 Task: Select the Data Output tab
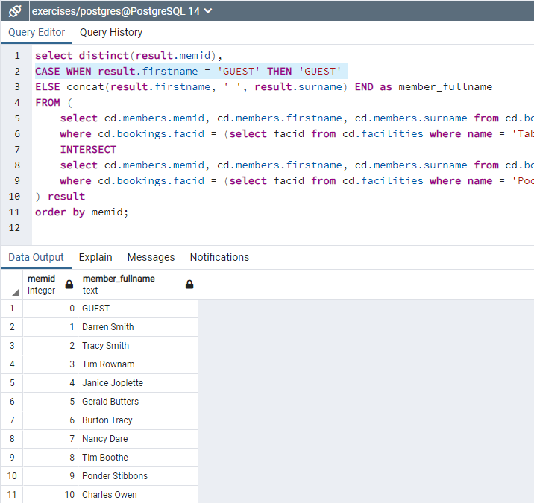tap(36, 257)
